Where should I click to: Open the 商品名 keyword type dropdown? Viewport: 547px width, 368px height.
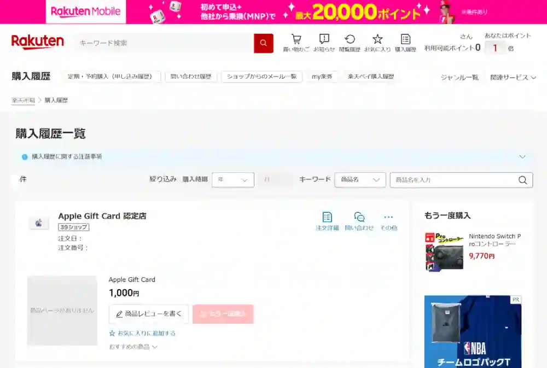[360, 180]
